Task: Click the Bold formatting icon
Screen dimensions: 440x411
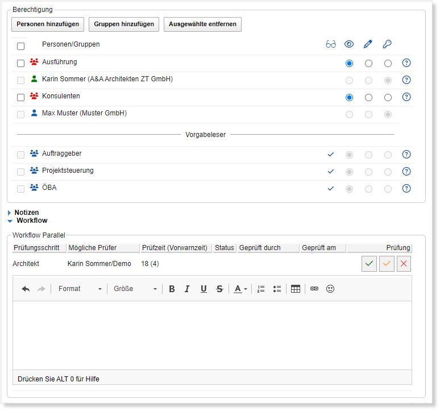Action: (172, 289)
